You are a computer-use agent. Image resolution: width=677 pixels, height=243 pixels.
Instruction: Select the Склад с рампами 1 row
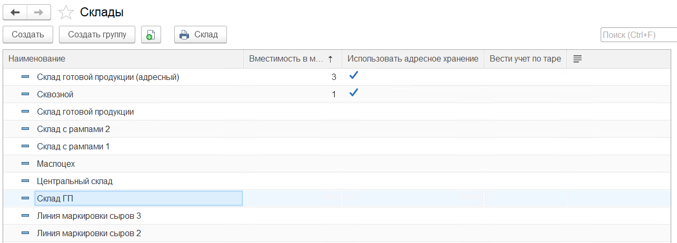(x=73, y=146)
